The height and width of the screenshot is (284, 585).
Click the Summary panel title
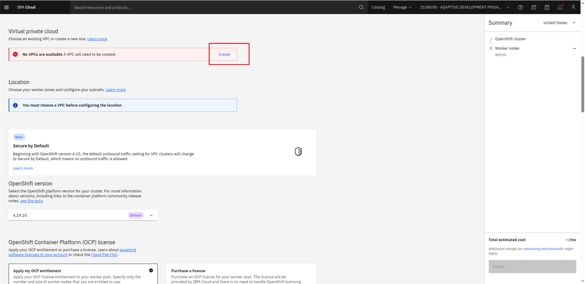point(500,23)
